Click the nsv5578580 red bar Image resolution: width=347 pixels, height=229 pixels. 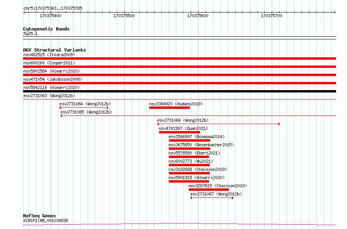tap(189, 157)
